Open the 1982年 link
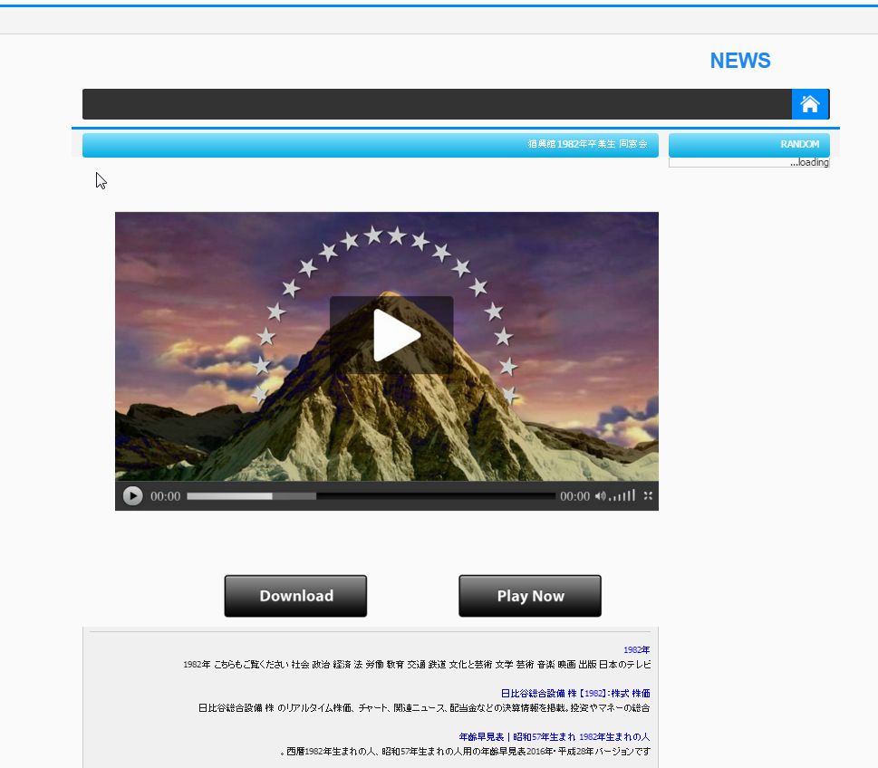This screenshot has width=878, height=768. click(636, 650)
